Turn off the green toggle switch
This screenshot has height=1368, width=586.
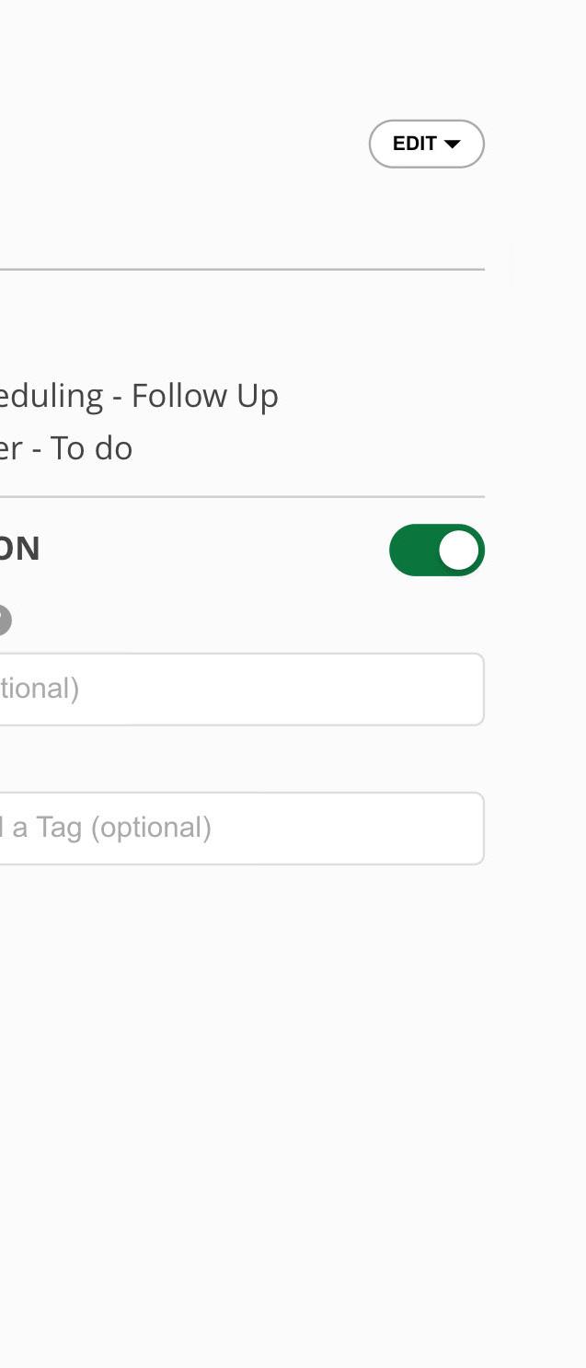click(436, 551)
